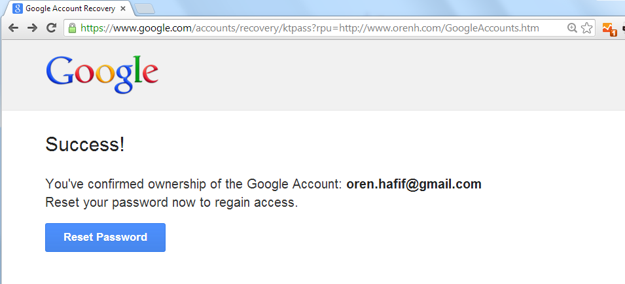625x284 pixels.
Task: Click the "Reset your password now" text line
Action: (171, 202)
